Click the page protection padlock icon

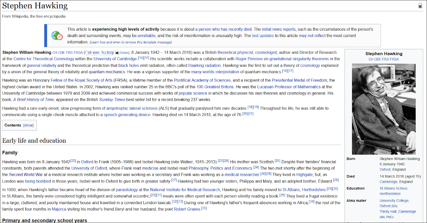click(x=420, y=5)
